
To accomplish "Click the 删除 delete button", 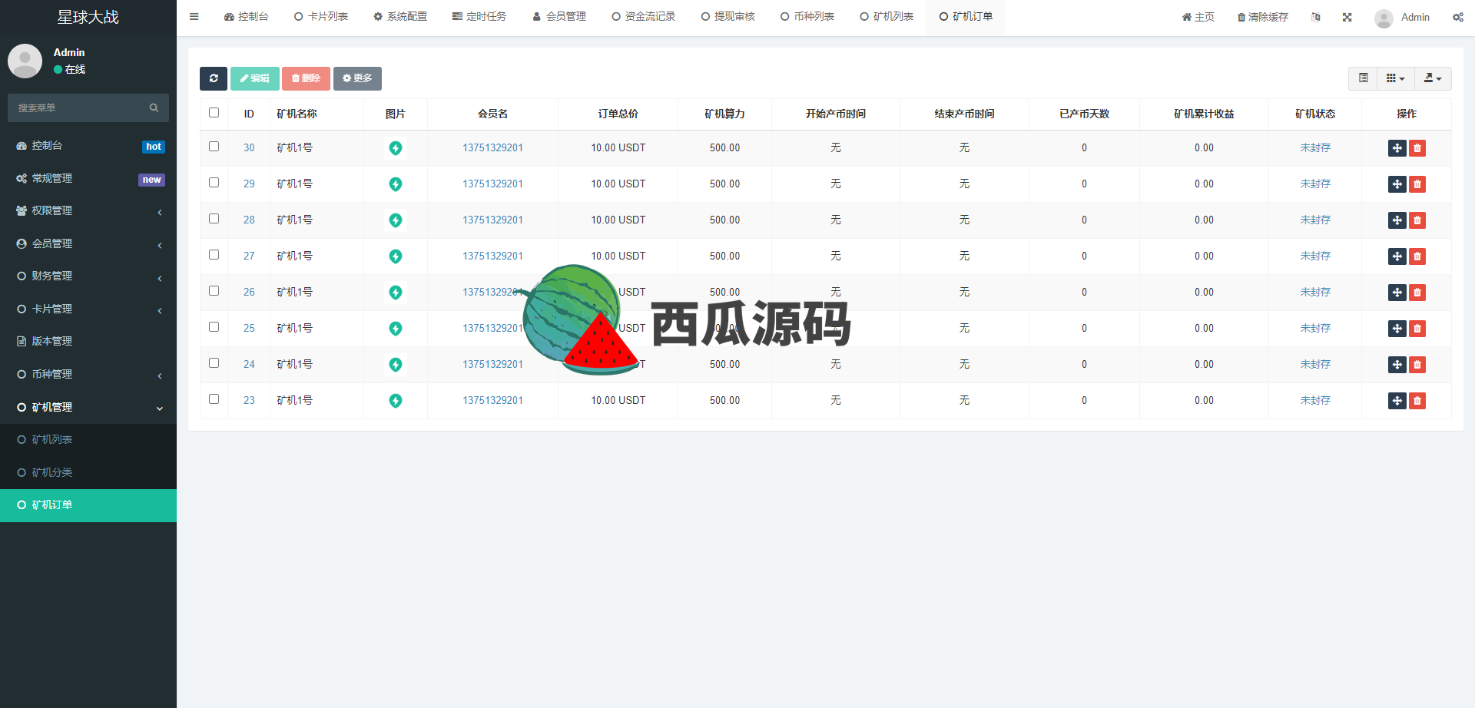I will [306, 78].
